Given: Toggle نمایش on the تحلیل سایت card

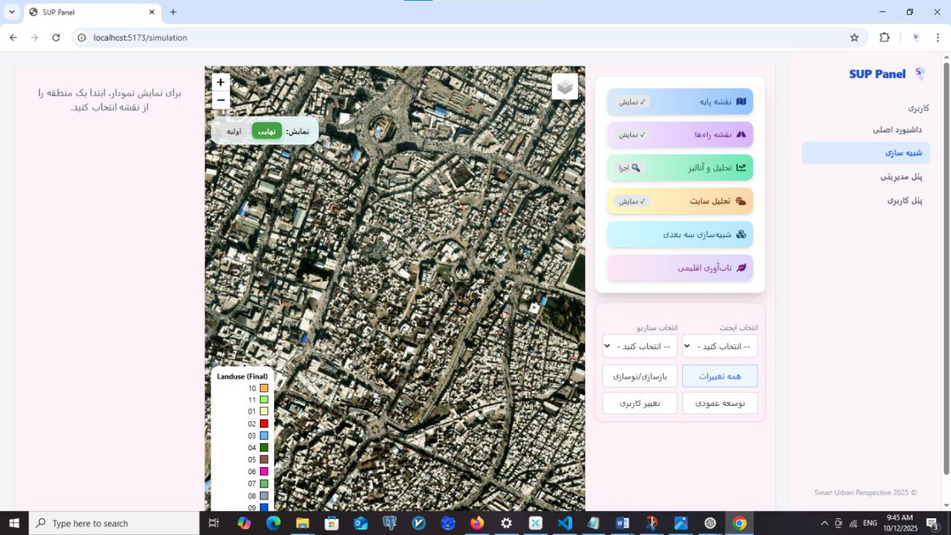Looking at the screenshot, I should pyautogui.click(x=633, y=201).
